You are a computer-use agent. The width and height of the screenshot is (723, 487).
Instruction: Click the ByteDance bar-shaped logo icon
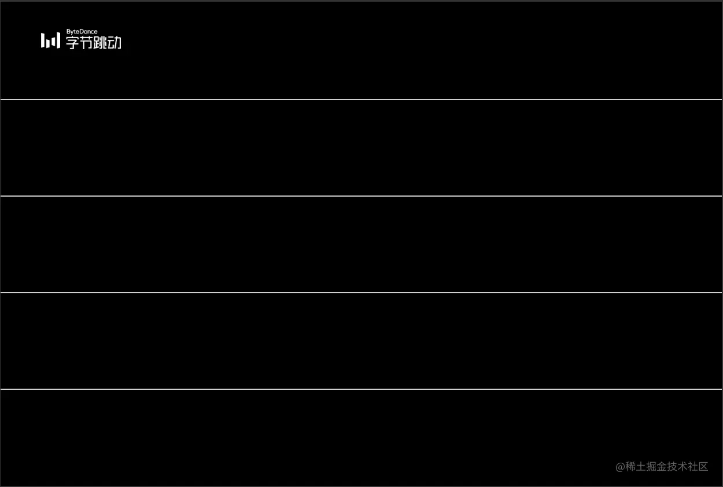pyautogui.click(x=50, y=40)
